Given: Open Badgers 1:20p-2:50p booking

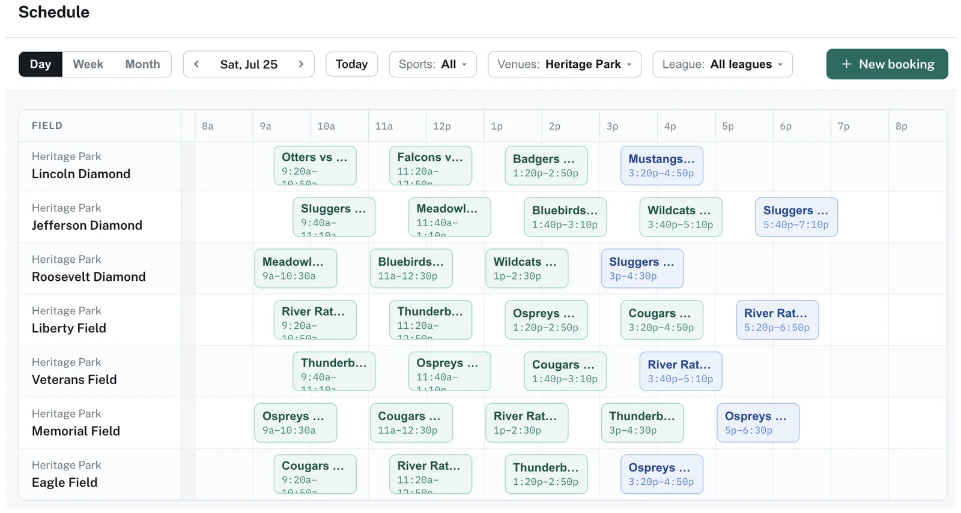Looking at the screenshot, I should pos(546,166).
